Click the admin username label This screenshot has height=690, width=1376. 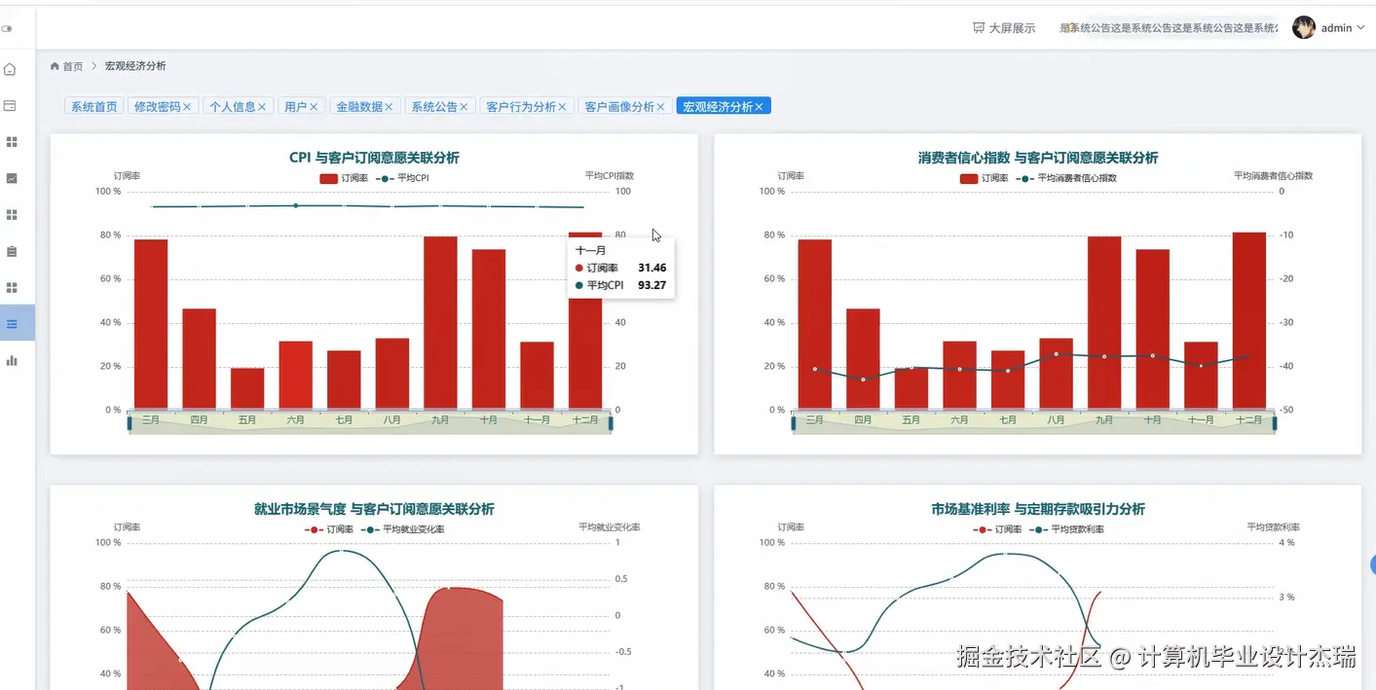[1336, 28]
